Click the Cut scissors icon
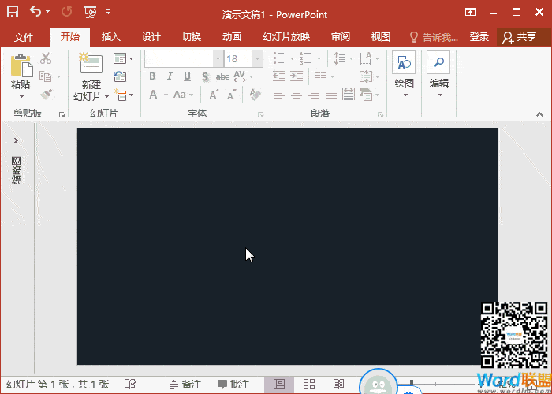This screenshot has width=552, height=394. coord(46,58)
